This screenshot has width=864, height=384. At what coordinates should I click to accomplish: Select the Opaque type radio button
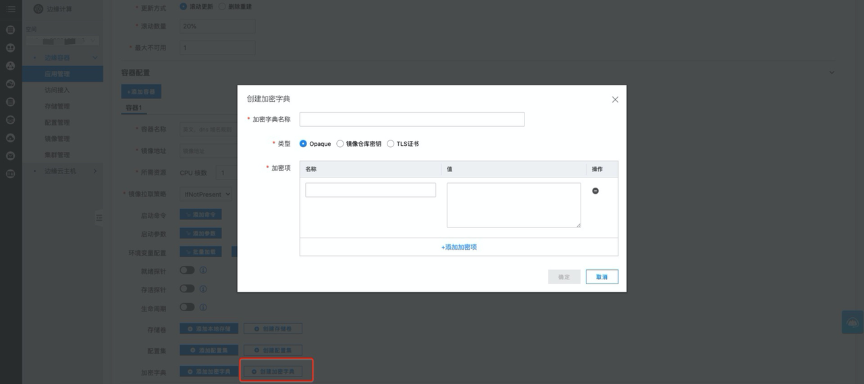coord(303,144)
